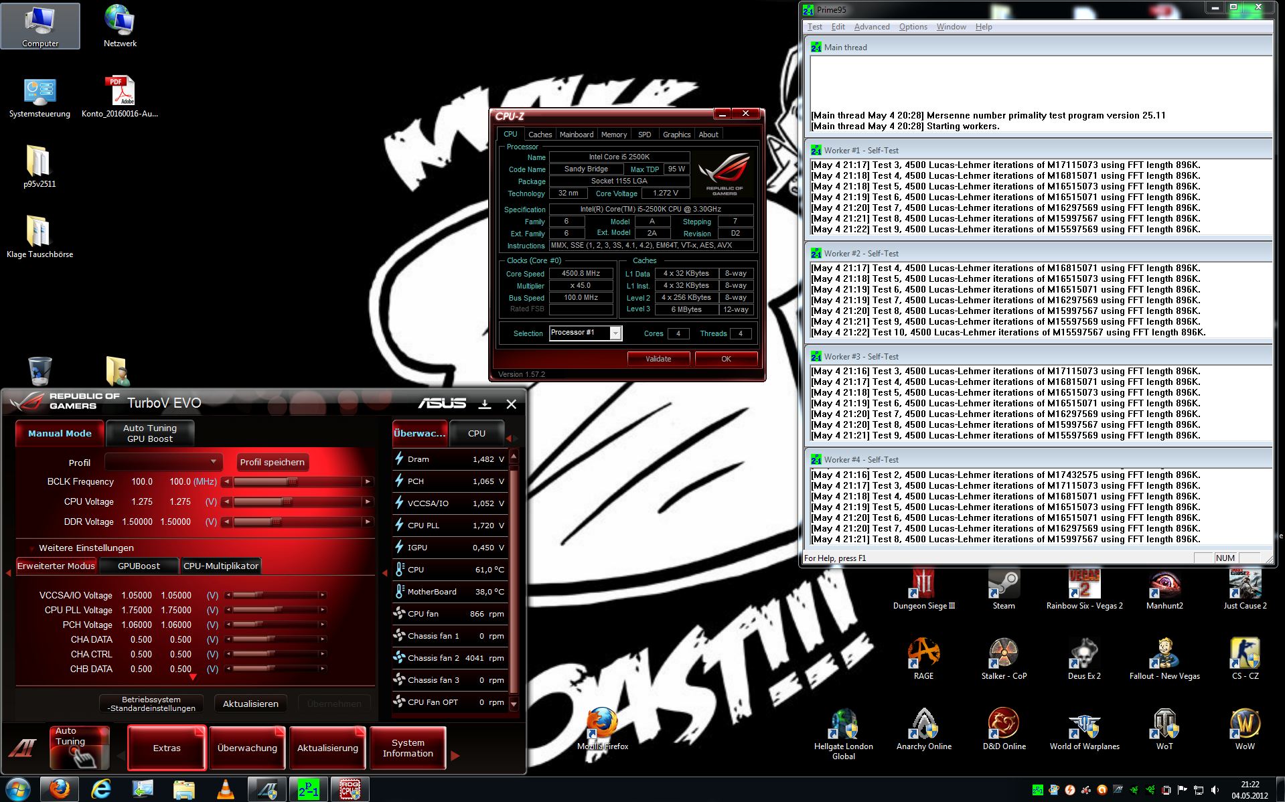Screen dimensions: 1285x802
Task: Launch Fallout - New Vegas shortcut
Action: point(1164,659)
